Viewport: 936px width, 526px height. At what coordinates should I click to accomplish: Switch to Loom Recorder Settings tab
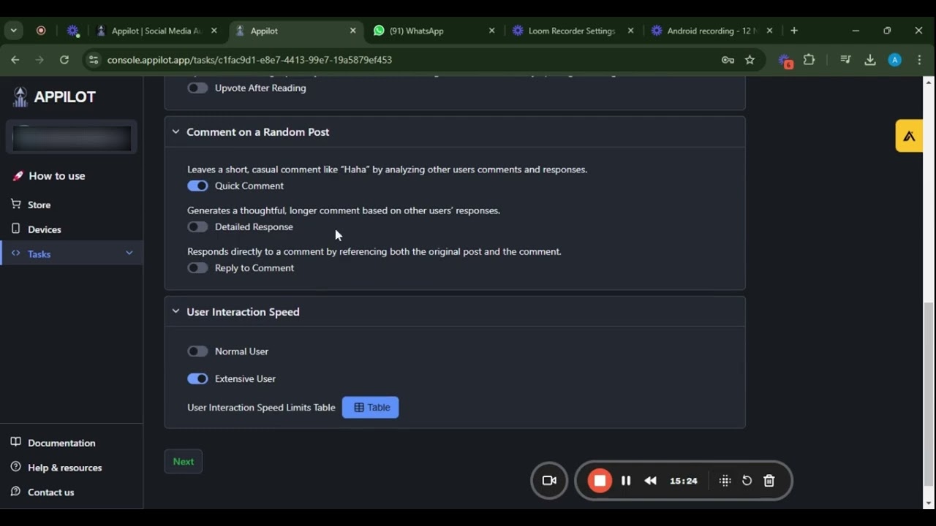click(x=573, y=31)
